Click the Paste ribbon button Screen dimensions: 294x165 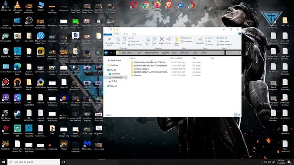[124, 40]
